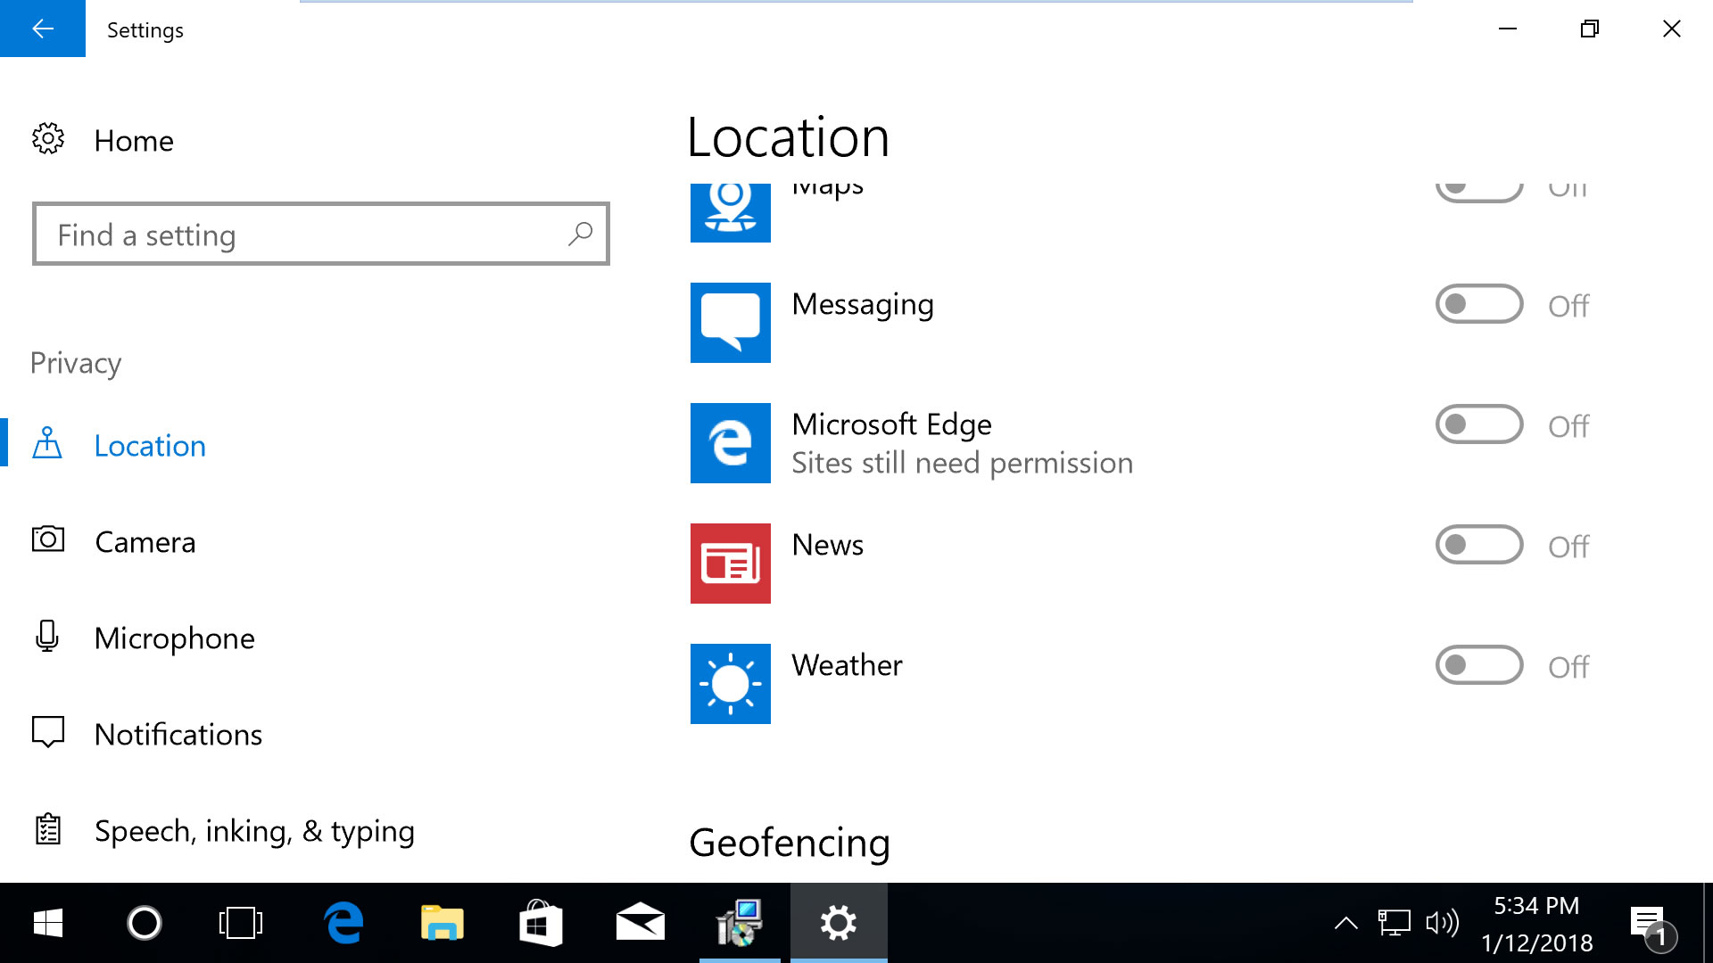Select the Speech, inking, & typing icon

pos(48,828)
